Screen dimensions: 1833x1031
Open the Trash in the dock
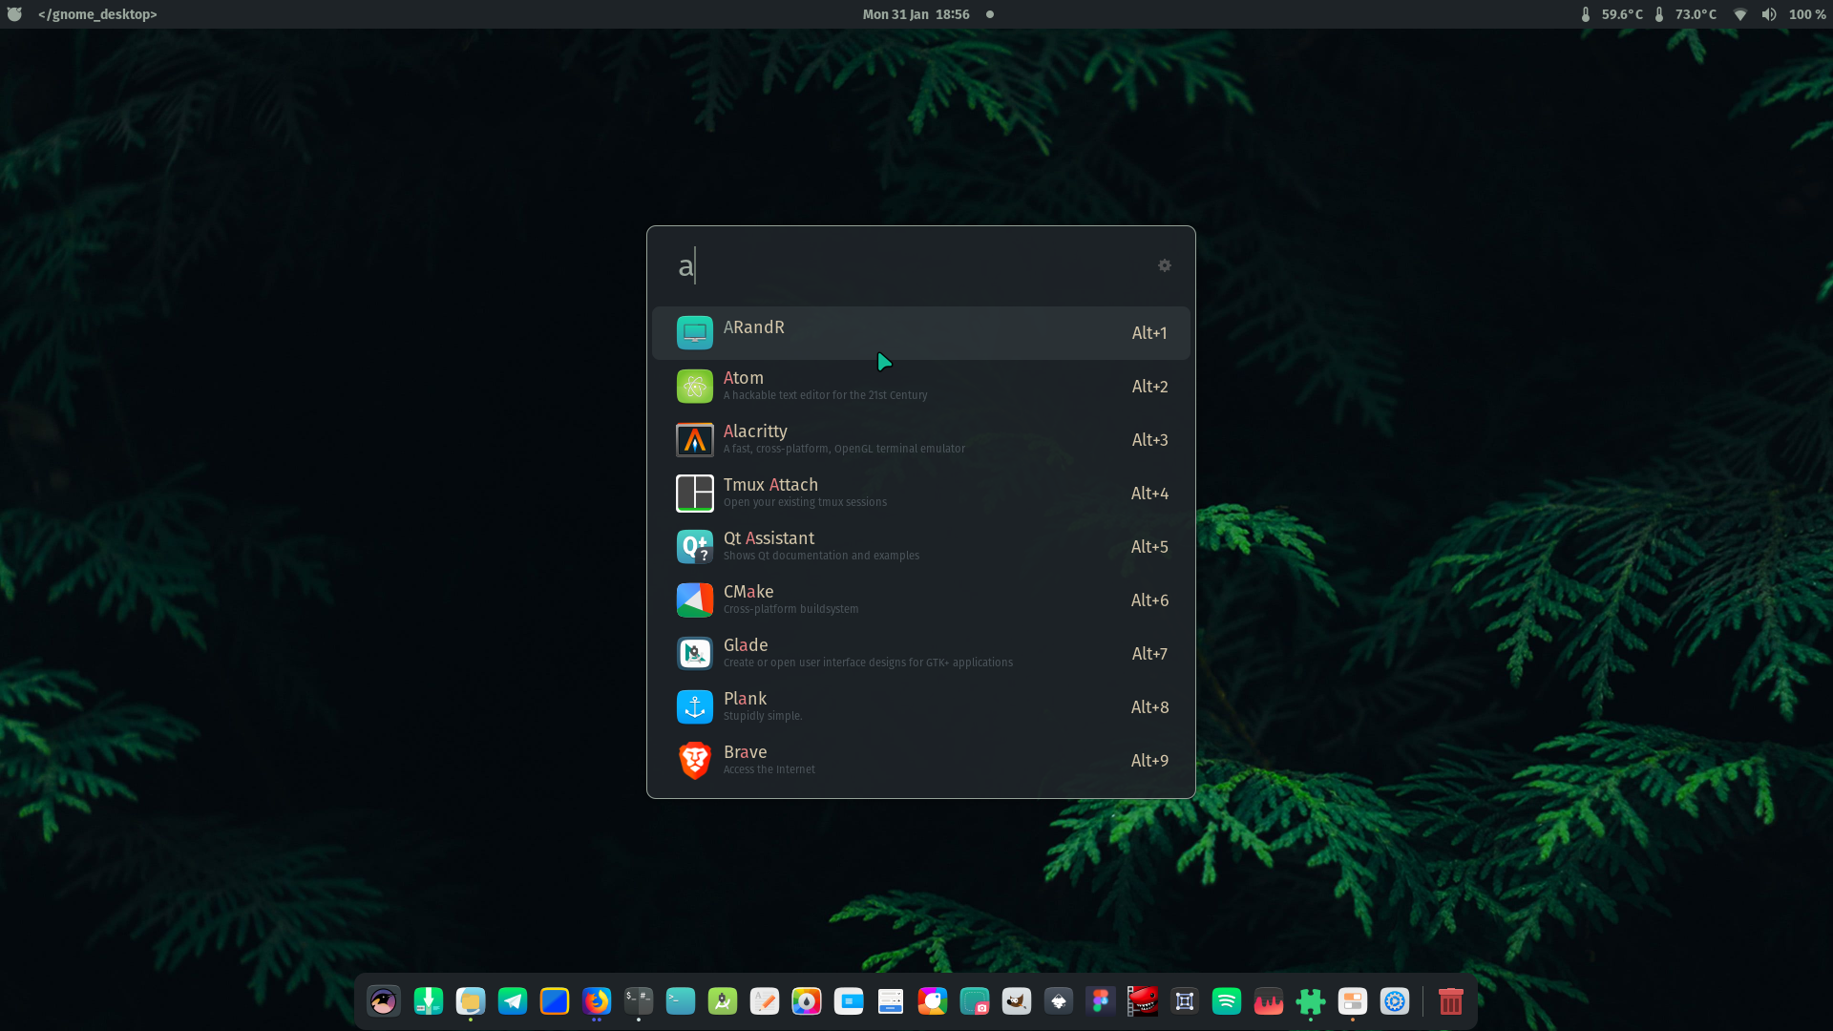point(1451,1001)
